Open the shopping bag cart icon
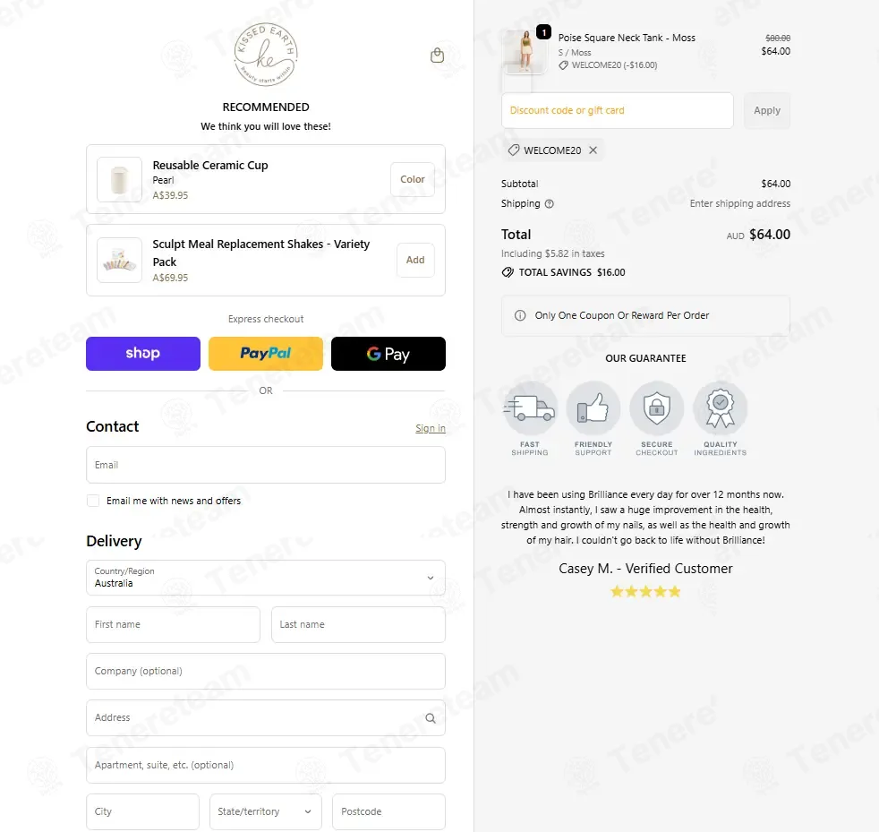Image resolution: width=879 pixels, height=832 pixels. [437, 55]
